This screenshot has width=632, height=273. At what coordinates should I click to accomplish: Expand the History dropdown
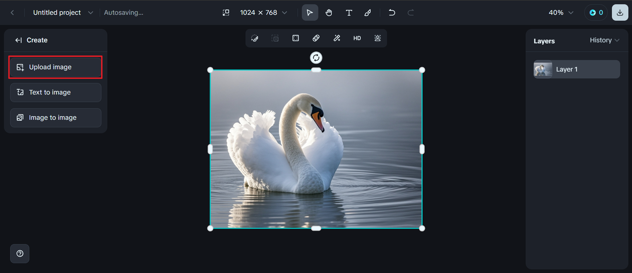tap(604, 40)
